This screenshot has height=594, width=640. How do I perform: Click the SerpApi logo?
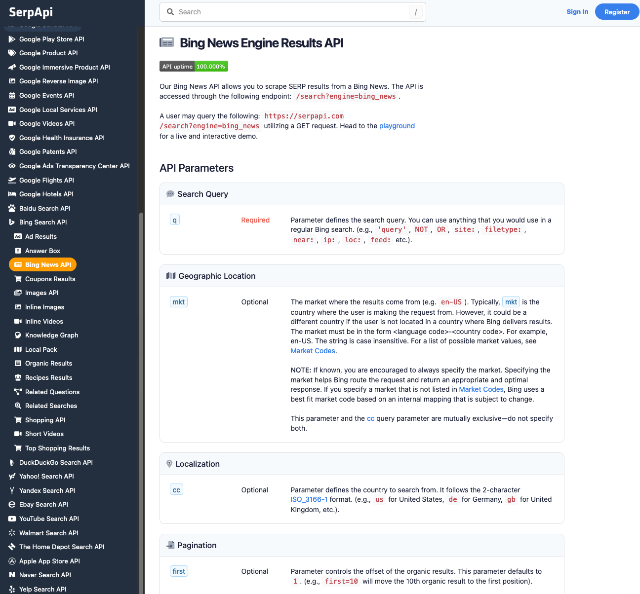pos(31,12)
